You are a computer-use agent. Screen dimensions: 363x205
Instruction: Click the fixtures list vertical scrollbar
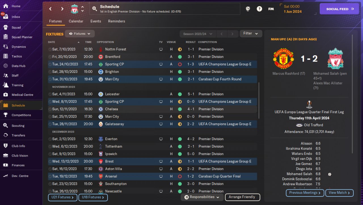(x=258, y=101)
